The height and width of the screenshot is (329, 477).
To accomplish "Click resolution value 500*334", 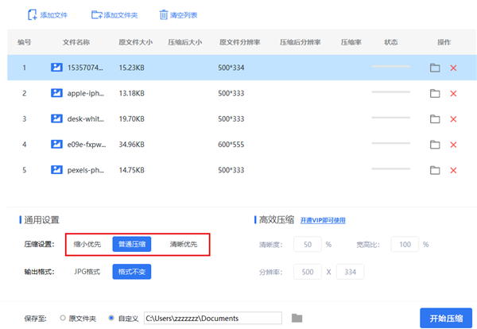I will tap(231, 68).
